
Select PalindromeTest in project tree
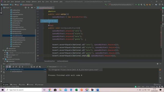click(x=16, y=31)
